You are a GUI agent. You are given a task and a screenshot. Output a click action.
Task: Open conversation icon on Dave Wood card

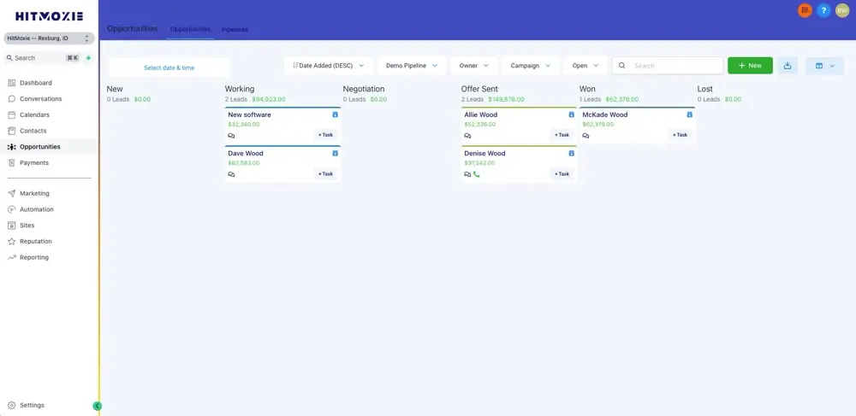231,174
